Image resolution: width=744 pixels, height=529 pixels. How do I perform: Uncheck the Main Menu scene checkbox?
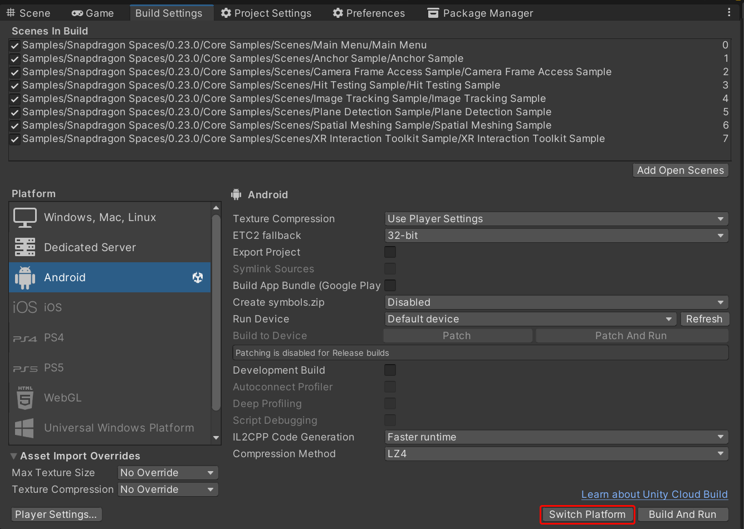15,46
